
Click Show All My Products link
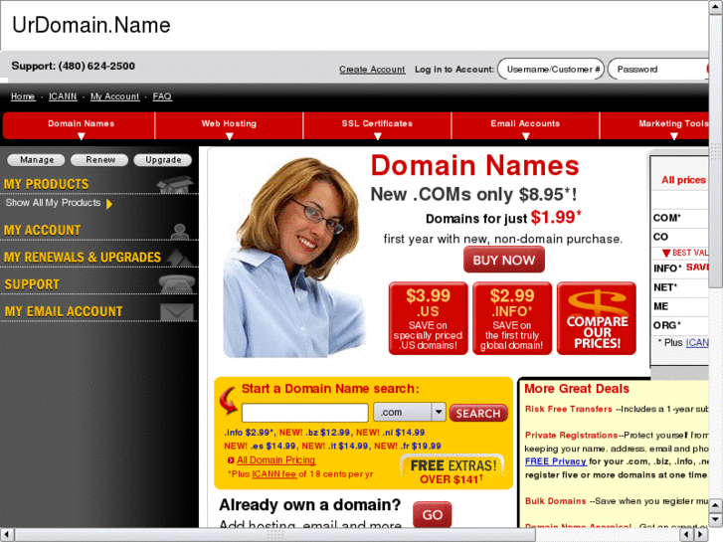[x=53, y=203]
